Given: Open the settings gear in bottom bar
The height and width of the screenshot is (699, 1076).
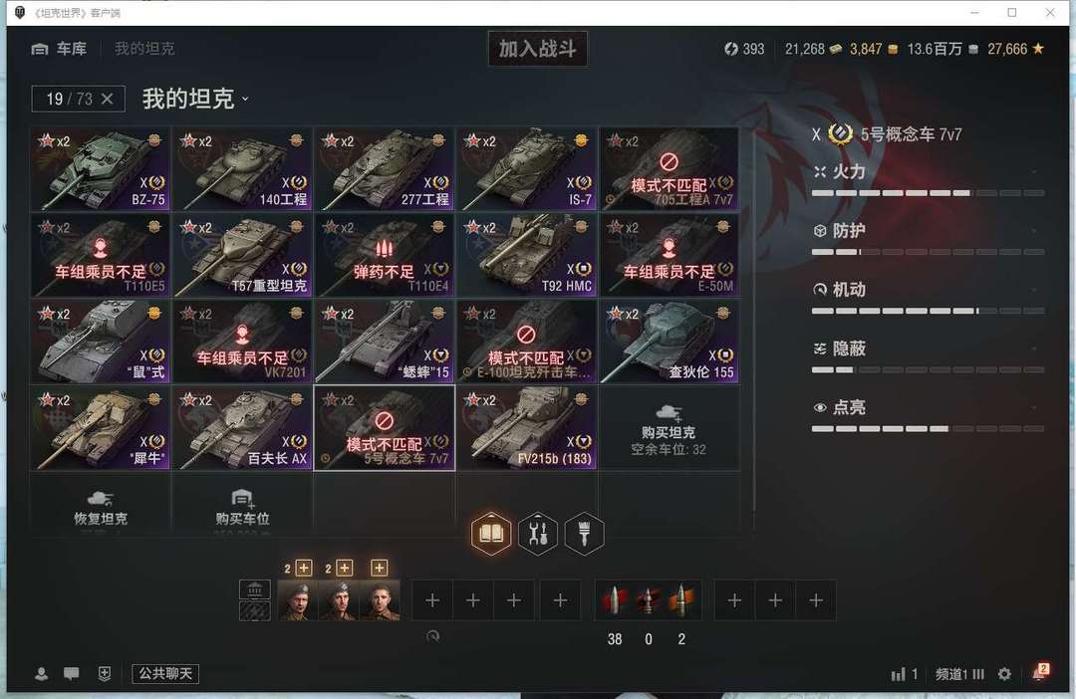Looking at the screenshot, I should pyautogui.click(x=1004, y=674).
